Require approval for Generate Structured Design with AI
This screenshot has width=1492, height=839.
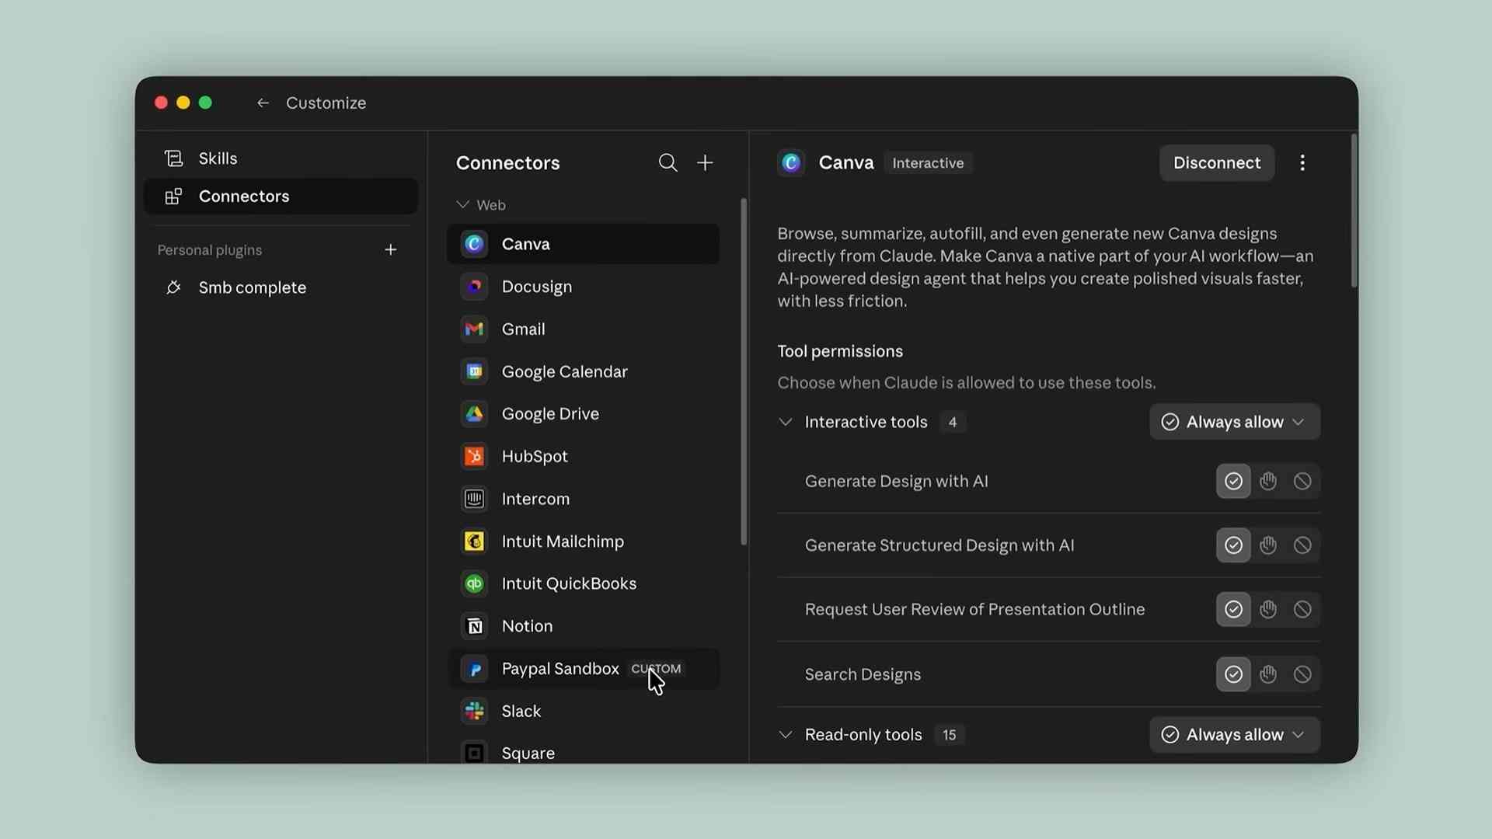[1268, 545]
